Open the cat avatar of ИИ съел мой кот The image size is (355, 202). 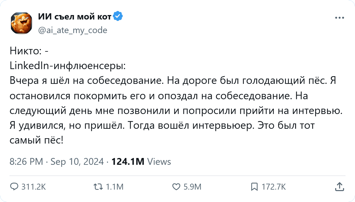click(22, 23)
